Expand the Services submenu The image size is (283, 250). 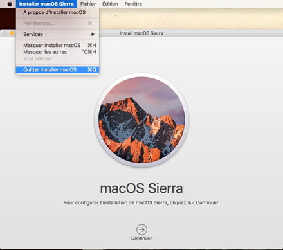click(57, 34)
